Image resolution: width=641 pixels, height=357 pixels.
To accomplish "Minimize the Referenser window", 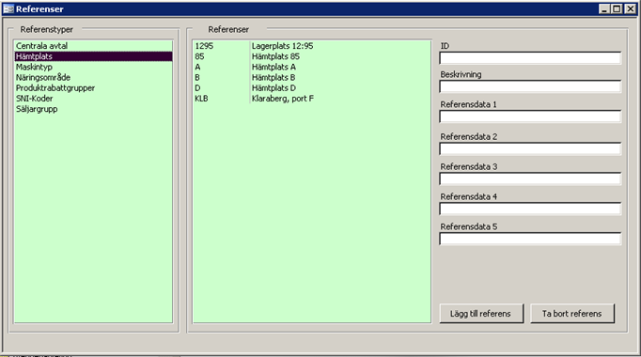I will pos(604,9).
